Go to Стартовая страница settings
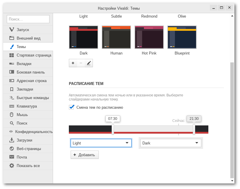Image resolution: width=240 pixels, height=189 pixels. [x=28, y=55]
